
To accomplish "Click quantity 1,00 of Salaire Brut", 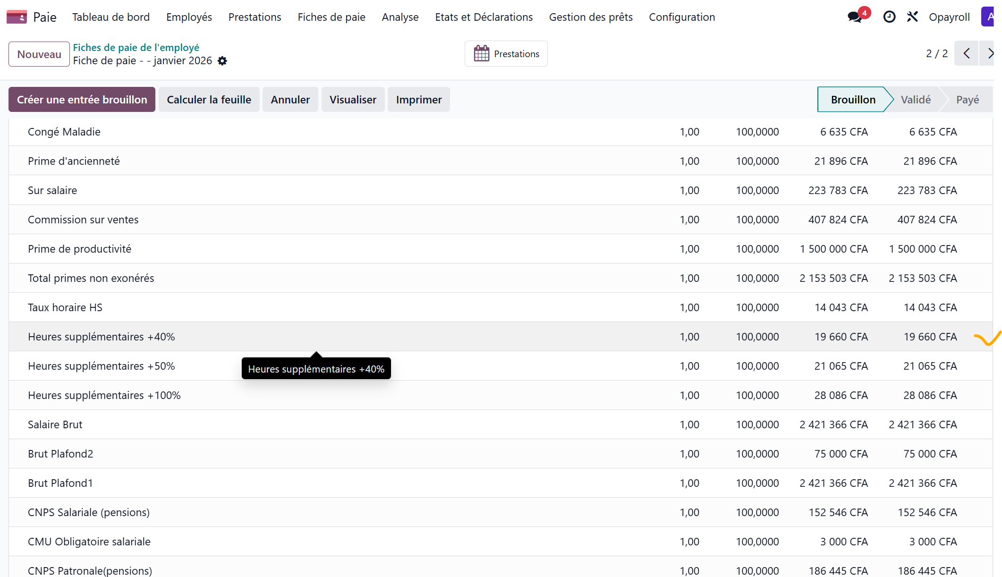I will coord(689,424).
